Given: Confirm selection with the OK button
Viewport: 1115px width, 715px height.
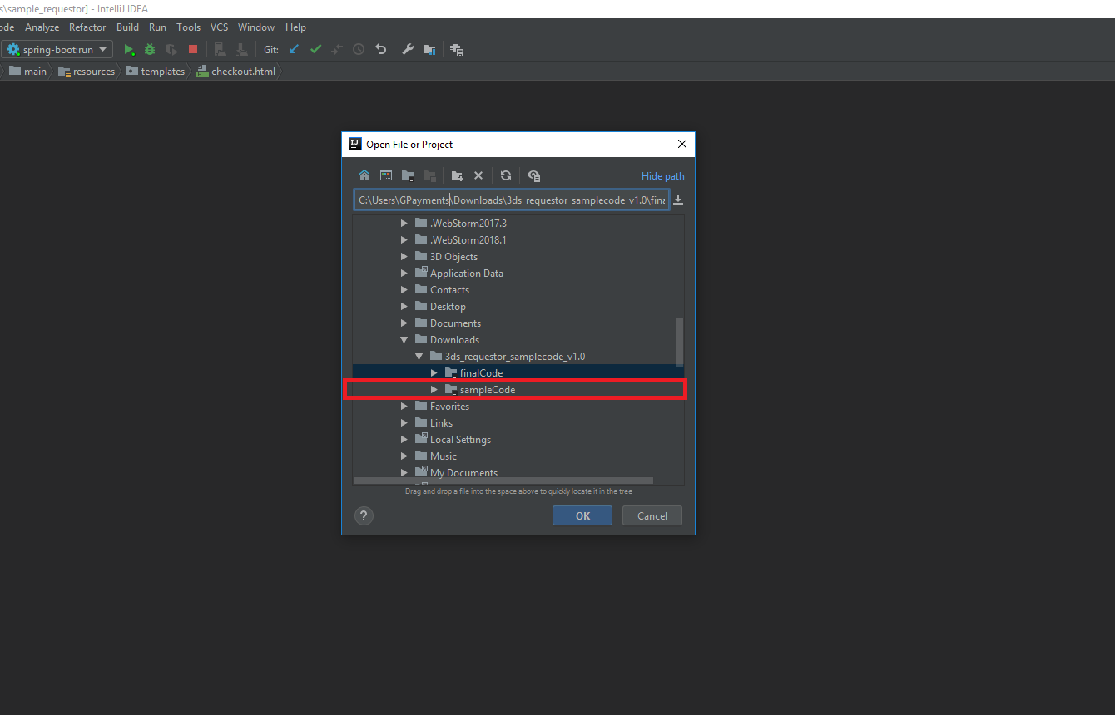Looking at the screenshot, I should pos(582,515).
